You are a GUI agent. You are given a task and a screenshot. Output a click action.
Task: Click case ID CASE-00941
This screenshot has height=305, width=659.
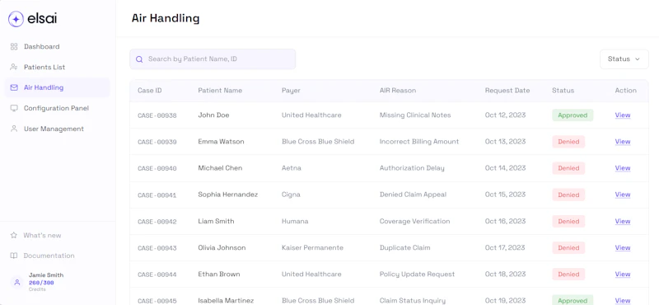pos(157,195)
